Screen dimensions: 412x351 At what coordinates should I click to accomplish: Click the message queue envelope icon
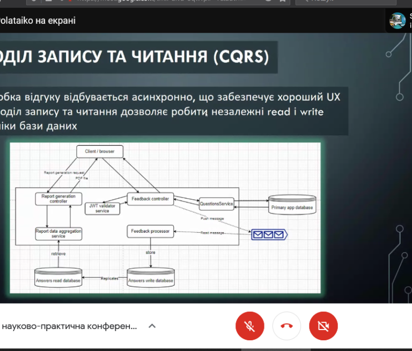(270, 234)
